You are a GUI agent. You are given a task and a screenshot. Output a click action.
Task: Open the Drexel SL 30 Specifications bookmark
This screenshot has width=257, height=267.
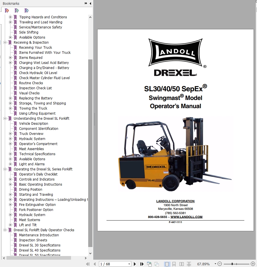tap(40, 245)
